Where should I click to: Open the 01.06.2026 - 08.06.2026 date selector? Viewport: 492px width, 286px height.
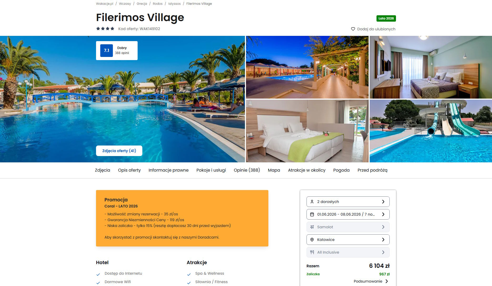pos(348,214)
